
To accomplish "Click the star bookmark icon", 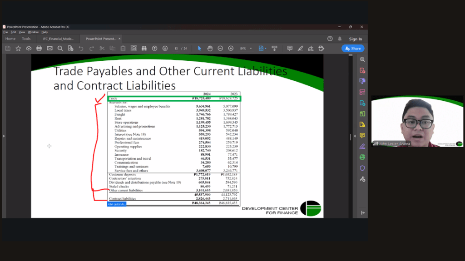I will pos(18,48).
